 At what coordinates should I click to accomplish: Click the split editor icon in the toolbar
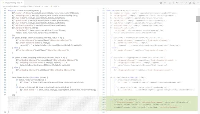(194, 3)
